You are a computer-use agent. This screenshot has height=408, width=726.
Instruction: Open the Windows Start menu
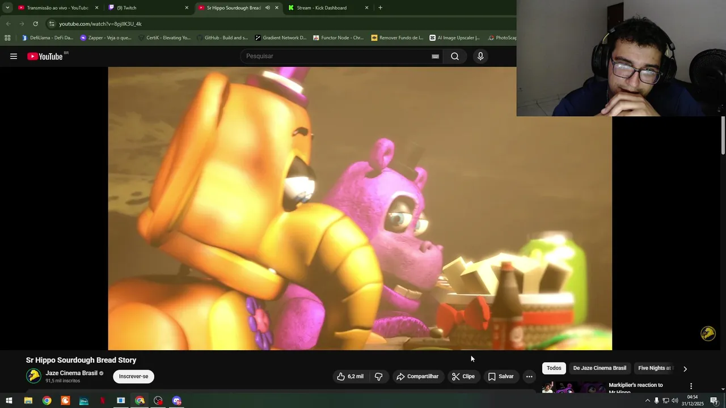[x=9, y=401]
